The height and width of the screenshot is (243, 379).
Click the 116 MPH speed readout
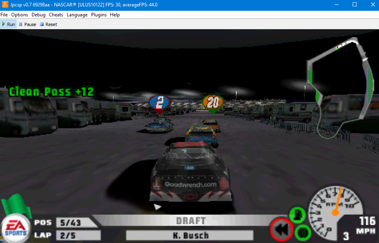(367, 225)
